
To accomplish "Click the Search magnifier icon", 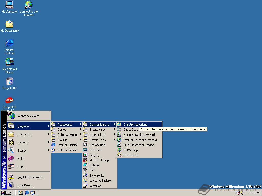I will (x=11, y=150).
